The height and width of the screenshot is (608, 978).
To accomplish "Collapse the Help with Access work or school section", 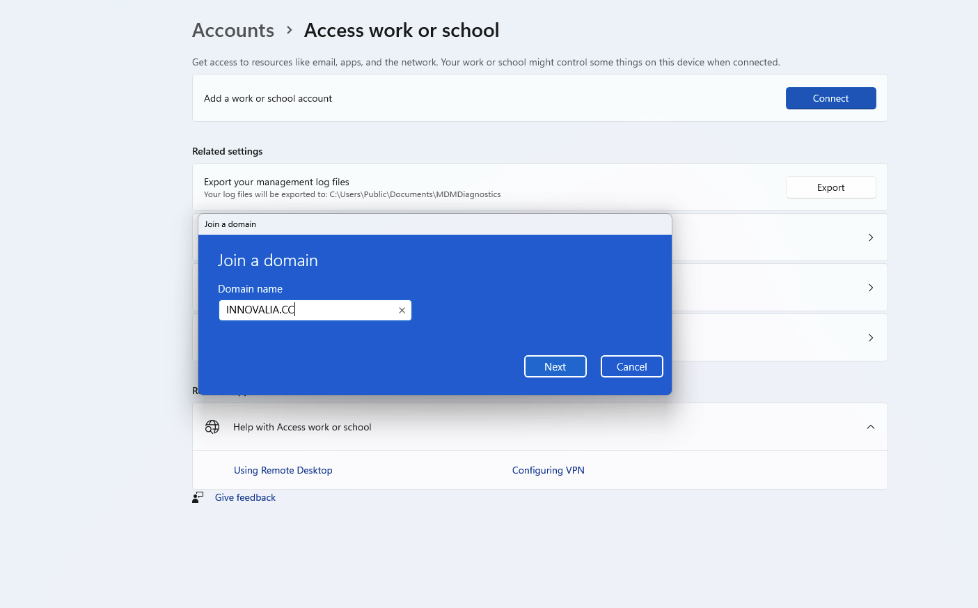I will (870, 427).
